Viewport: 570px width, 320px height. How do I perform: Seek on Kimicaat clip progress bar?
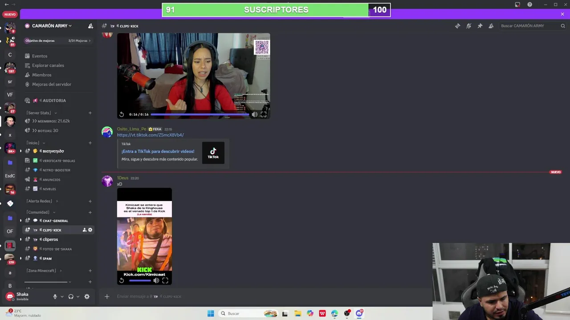[x=140, y=280]
